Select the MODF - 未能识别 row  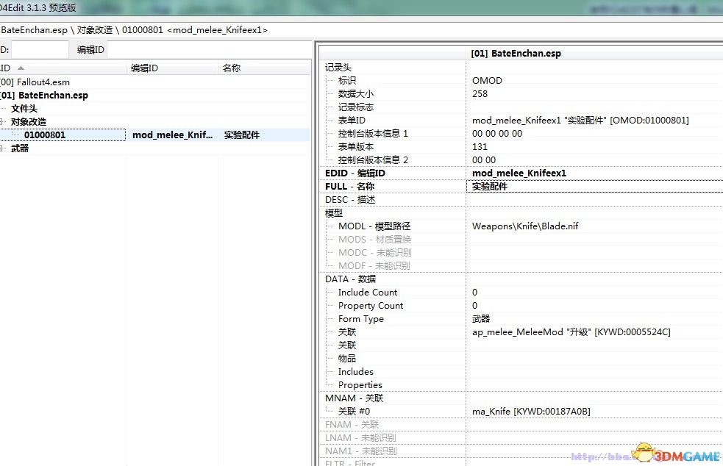(x=374, y=266)
